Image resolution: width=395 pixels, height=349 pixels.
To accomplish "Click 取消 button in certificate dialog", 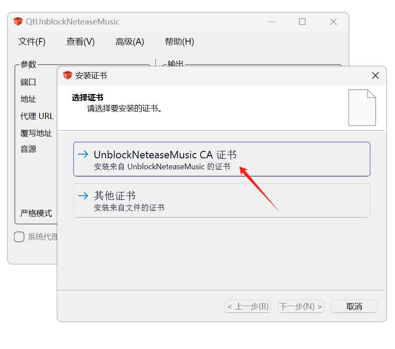I will [x=354, y=306].
